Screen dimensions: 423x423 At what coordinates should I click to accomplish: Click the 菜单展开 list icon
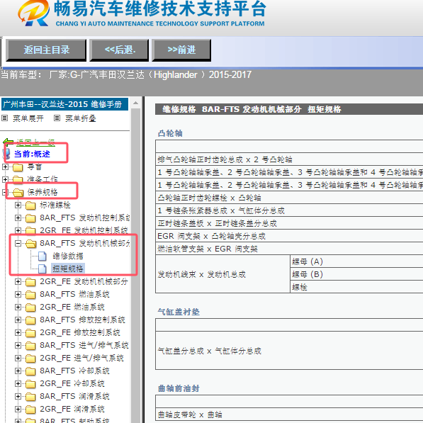coord(5,118)
